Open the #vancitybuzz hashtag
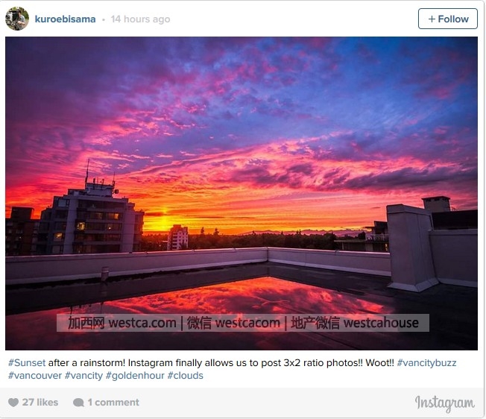 pos(426,362)
